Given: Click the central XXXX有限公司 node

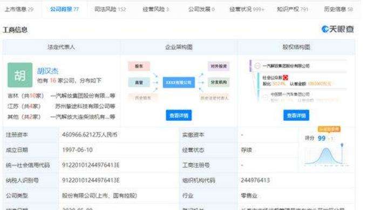Looking at the screenshot, I should (179, 83).
